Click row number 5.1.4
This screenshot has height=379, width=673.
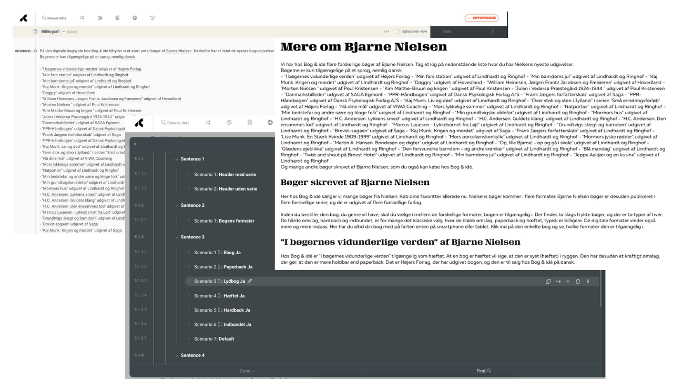[139, 355]
